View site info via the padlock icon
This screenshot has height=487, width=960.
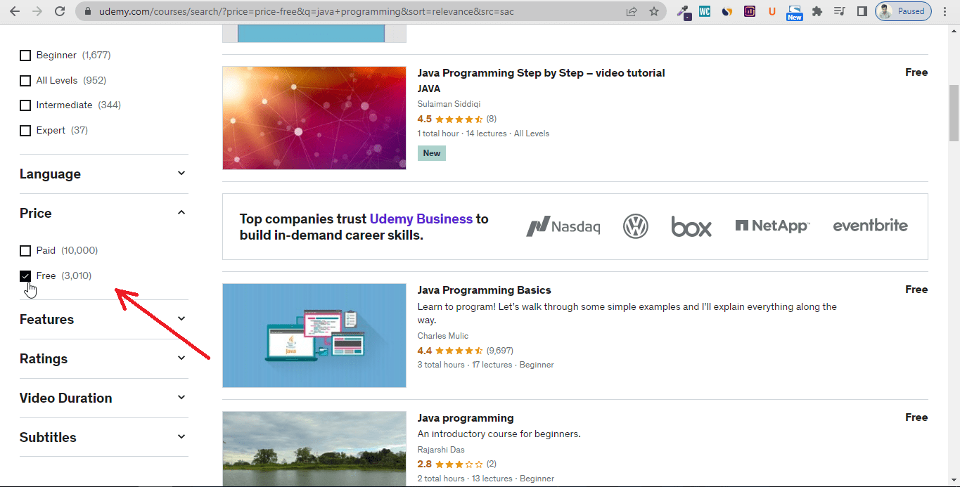pyautogui.click(x=87, y=11)
